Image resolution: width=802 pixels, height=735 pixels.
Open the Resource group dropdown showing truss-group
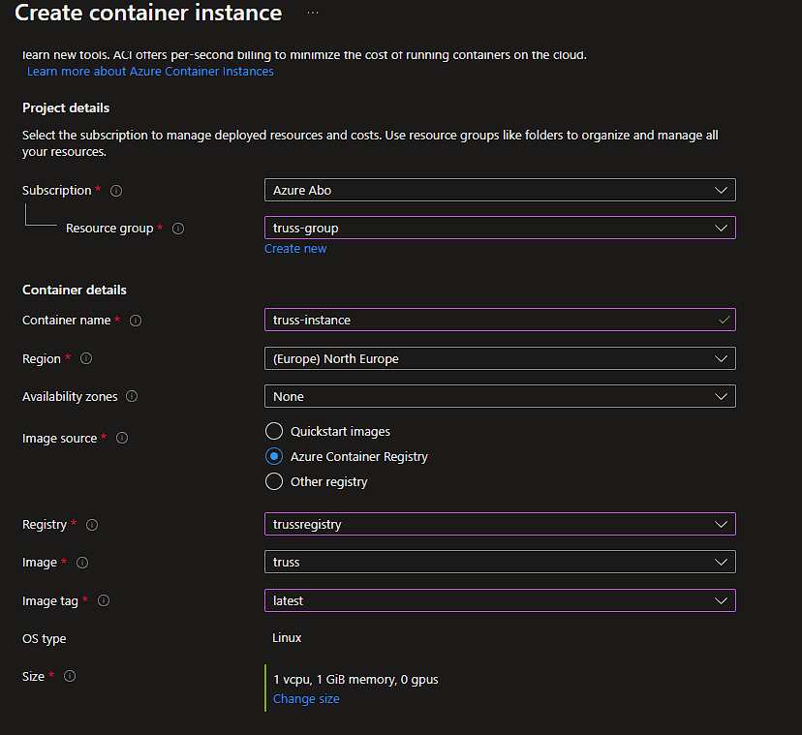coord(500,229)
